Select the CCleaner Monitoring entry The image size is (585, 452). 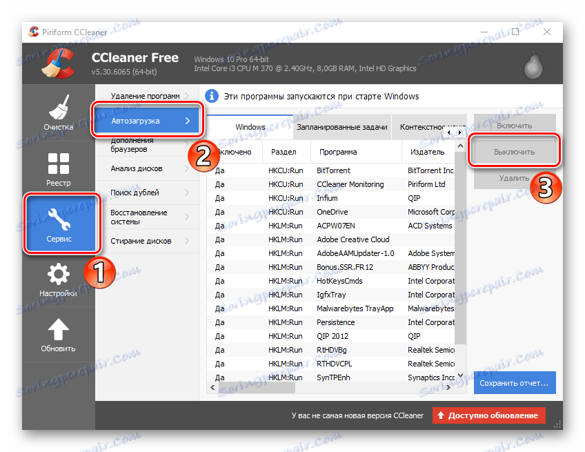click(x=331, y=184)
